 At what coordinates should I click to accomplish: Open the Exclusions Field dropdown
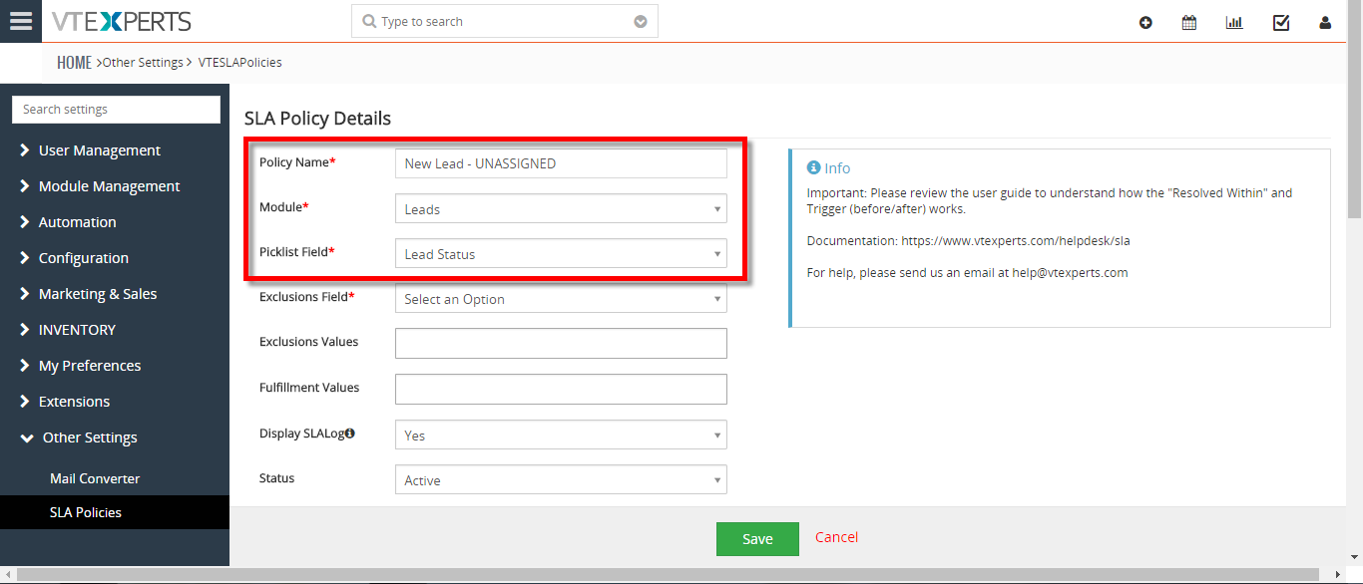(x=561, y=299)
